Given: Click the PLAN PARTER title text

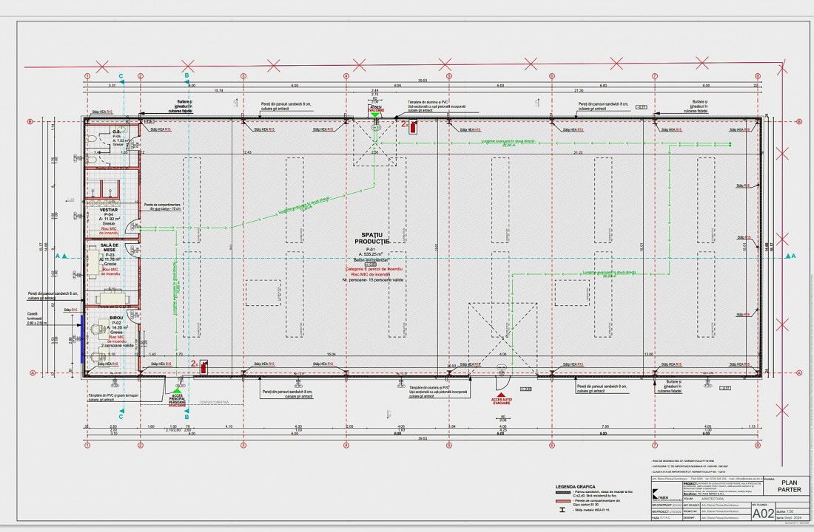Looking at the screenshot, I should pos(790,485).
